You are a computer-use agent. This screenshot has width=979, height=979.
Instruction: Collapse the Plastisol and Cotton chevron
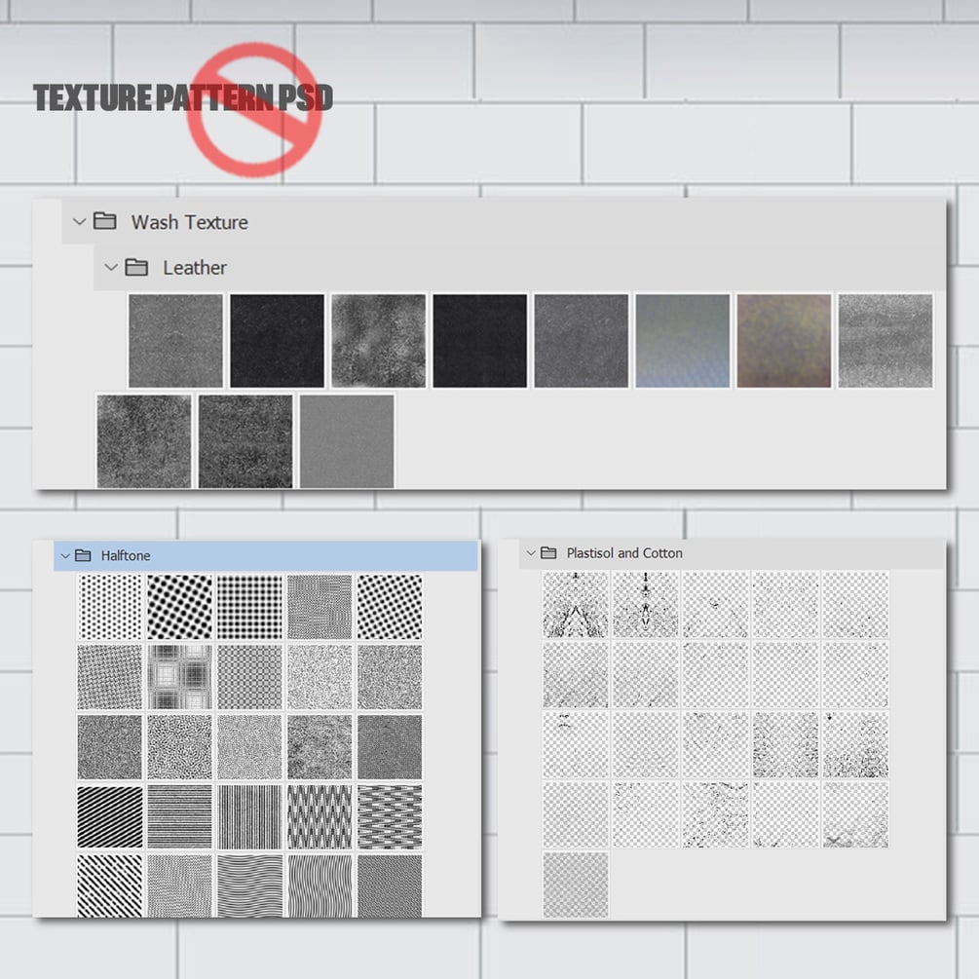531,552
